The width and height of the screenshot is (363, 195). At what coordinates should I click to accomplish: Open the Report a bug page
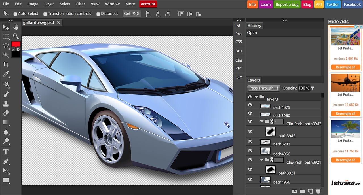click(287, 4)
